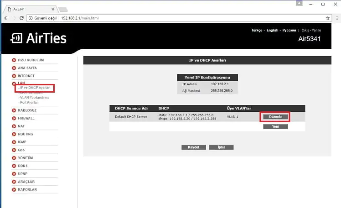Open the NAT menu
The image size is (341, 208).
pyautogui.click(x=21, y=126)
